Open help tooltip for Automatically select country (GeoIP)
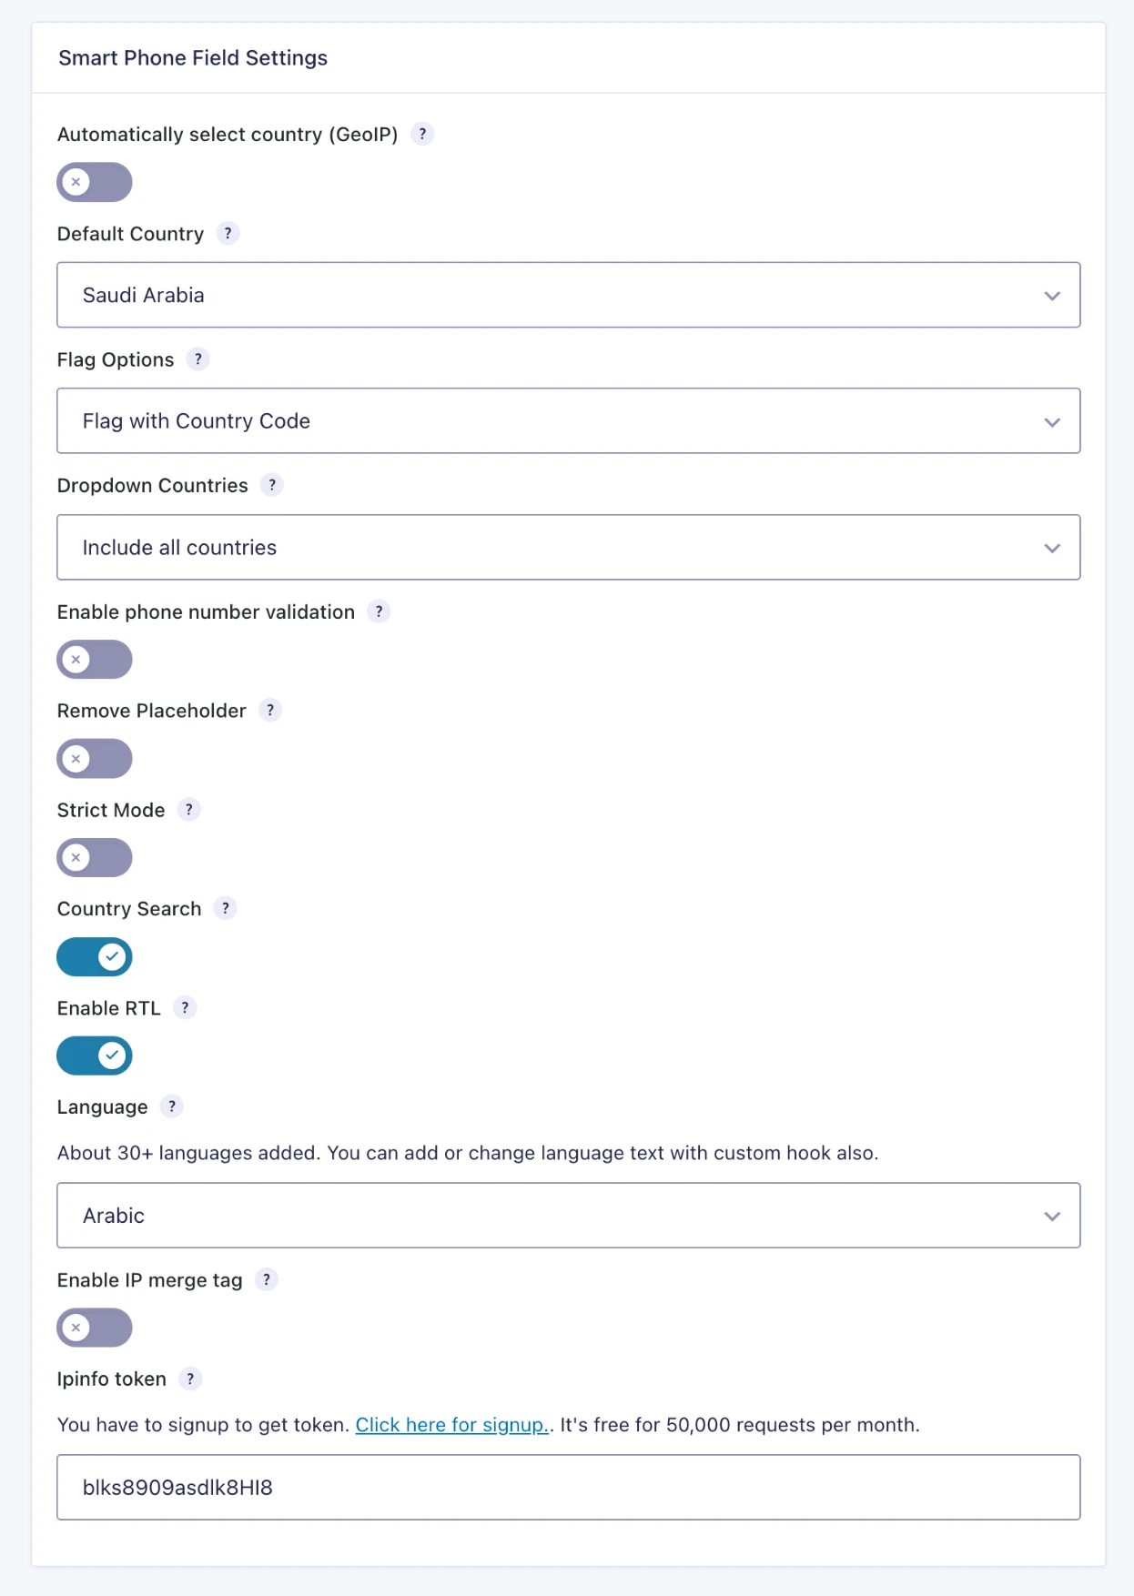1134x1596 pixels. coord(422,134)
